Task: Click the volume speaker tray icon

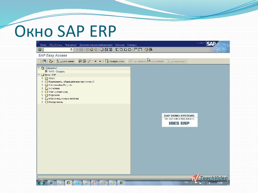Action: [x=210, y=183]
